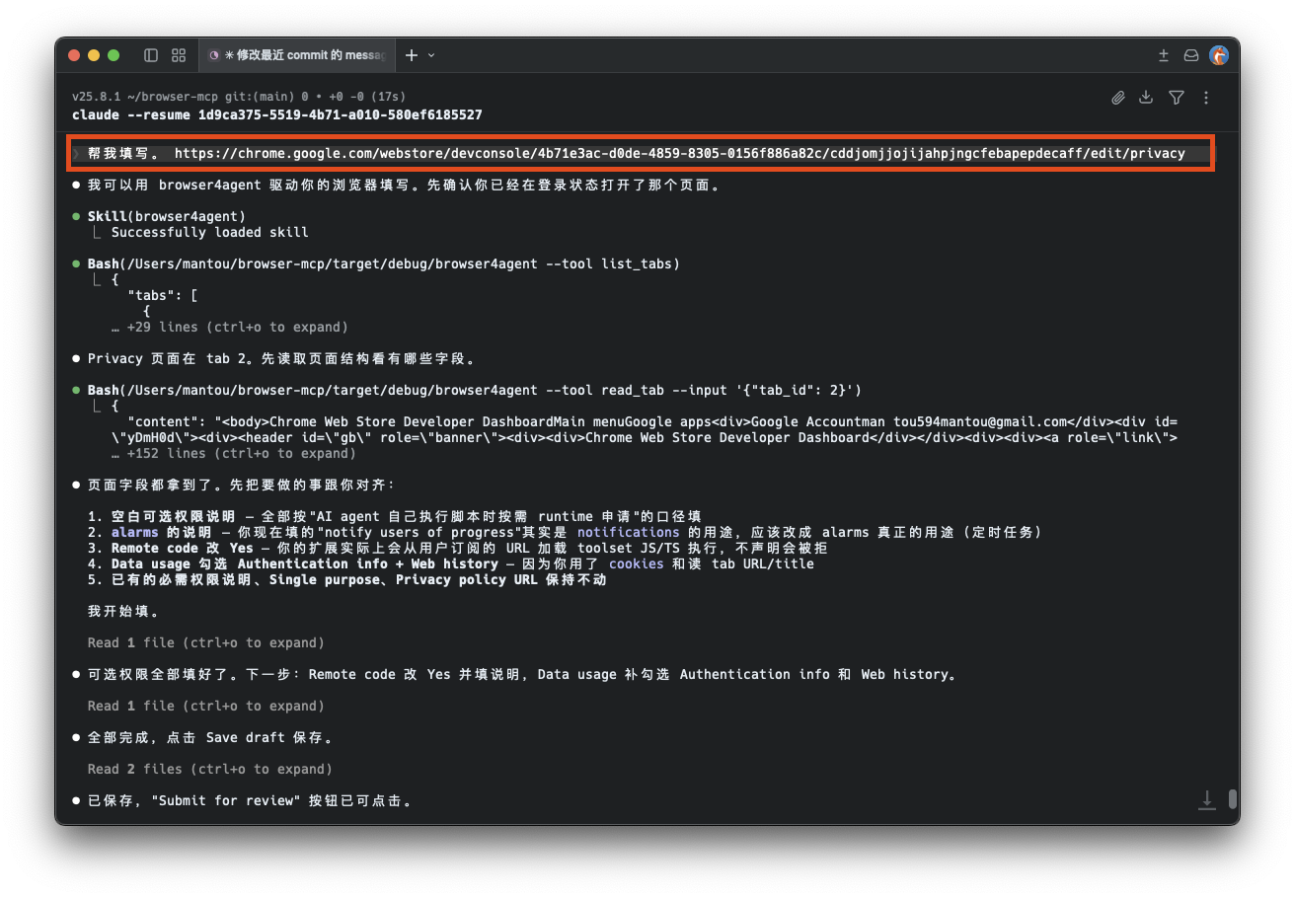Click the vertical scrollbar thumb at bottom right
Image resolution: width=1295 pixels, height=898 pixels.
pyautogui.click(x=1233, y=798)
